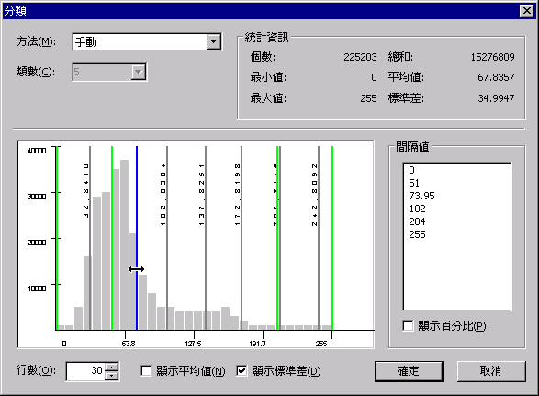Check the 顯示平均值 option
Viewport: 539px width, 396px height.
(x=146, y=370)
